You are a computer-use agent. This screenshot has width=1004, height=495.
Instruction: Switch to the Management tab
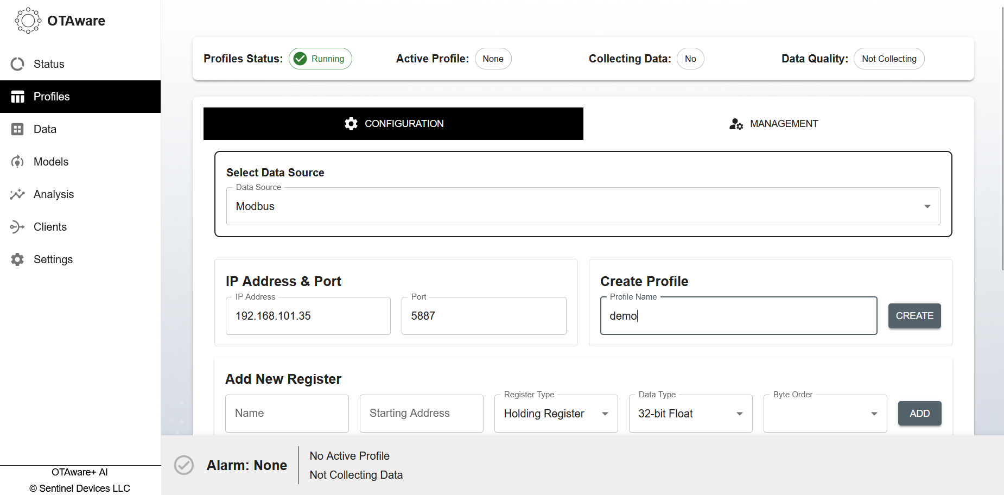(x=773, y=124)
